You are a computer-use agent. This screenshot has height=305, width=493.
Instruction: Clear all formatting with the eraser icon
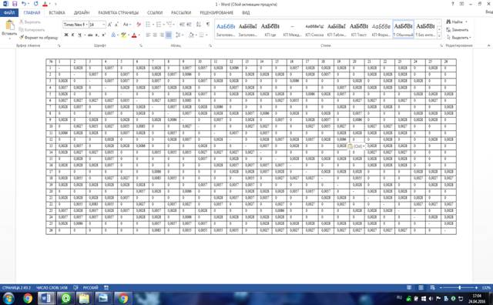(139, 25)
